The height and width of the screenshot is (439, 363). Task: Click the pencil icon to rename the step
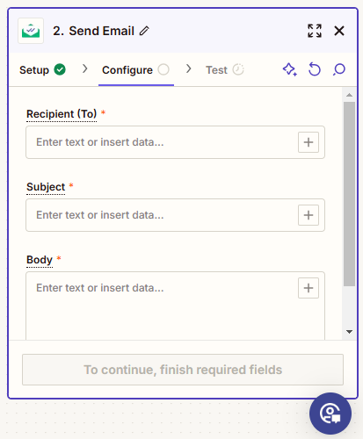144,31
